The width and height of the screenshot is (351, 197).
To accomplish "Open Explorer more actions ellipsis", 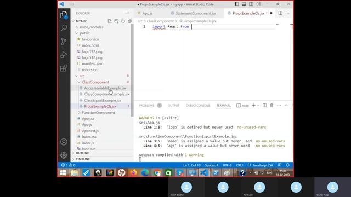I will 127,13.
